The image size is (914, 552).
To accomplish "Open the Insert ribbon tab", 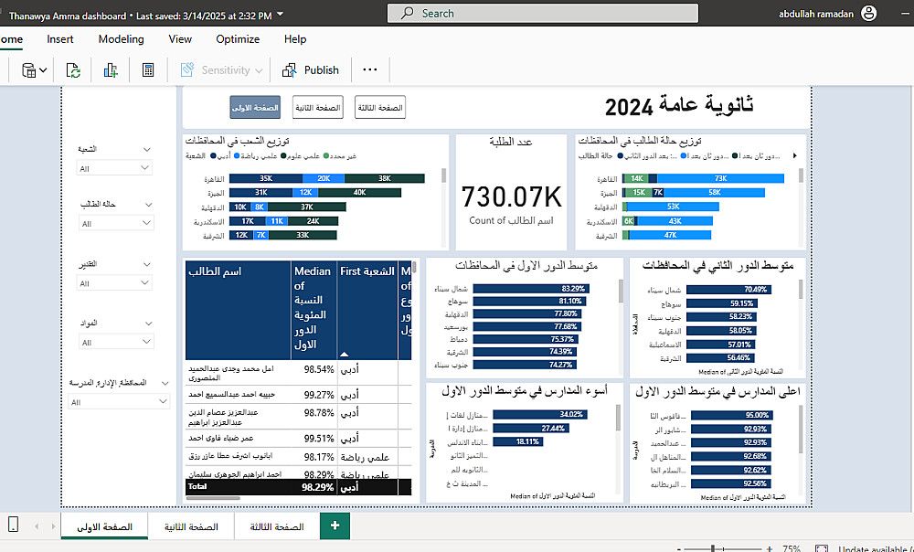I will point(60,39).
